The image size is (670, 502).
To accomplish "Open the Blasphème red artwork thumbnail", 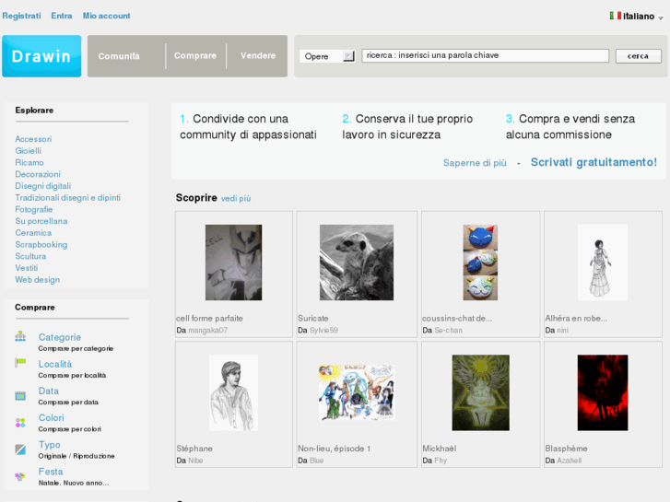I will [603, 392].
